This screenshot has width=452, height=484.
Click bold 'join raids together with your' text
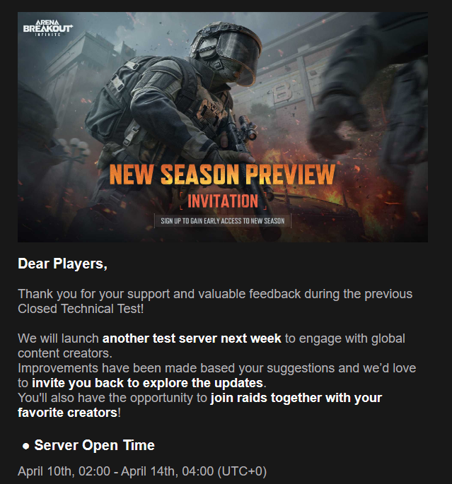coord(296,398)
